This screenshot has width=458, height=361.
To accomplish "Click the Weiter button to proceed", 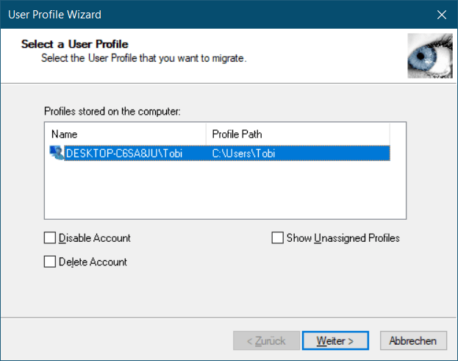I will point(335,340).
